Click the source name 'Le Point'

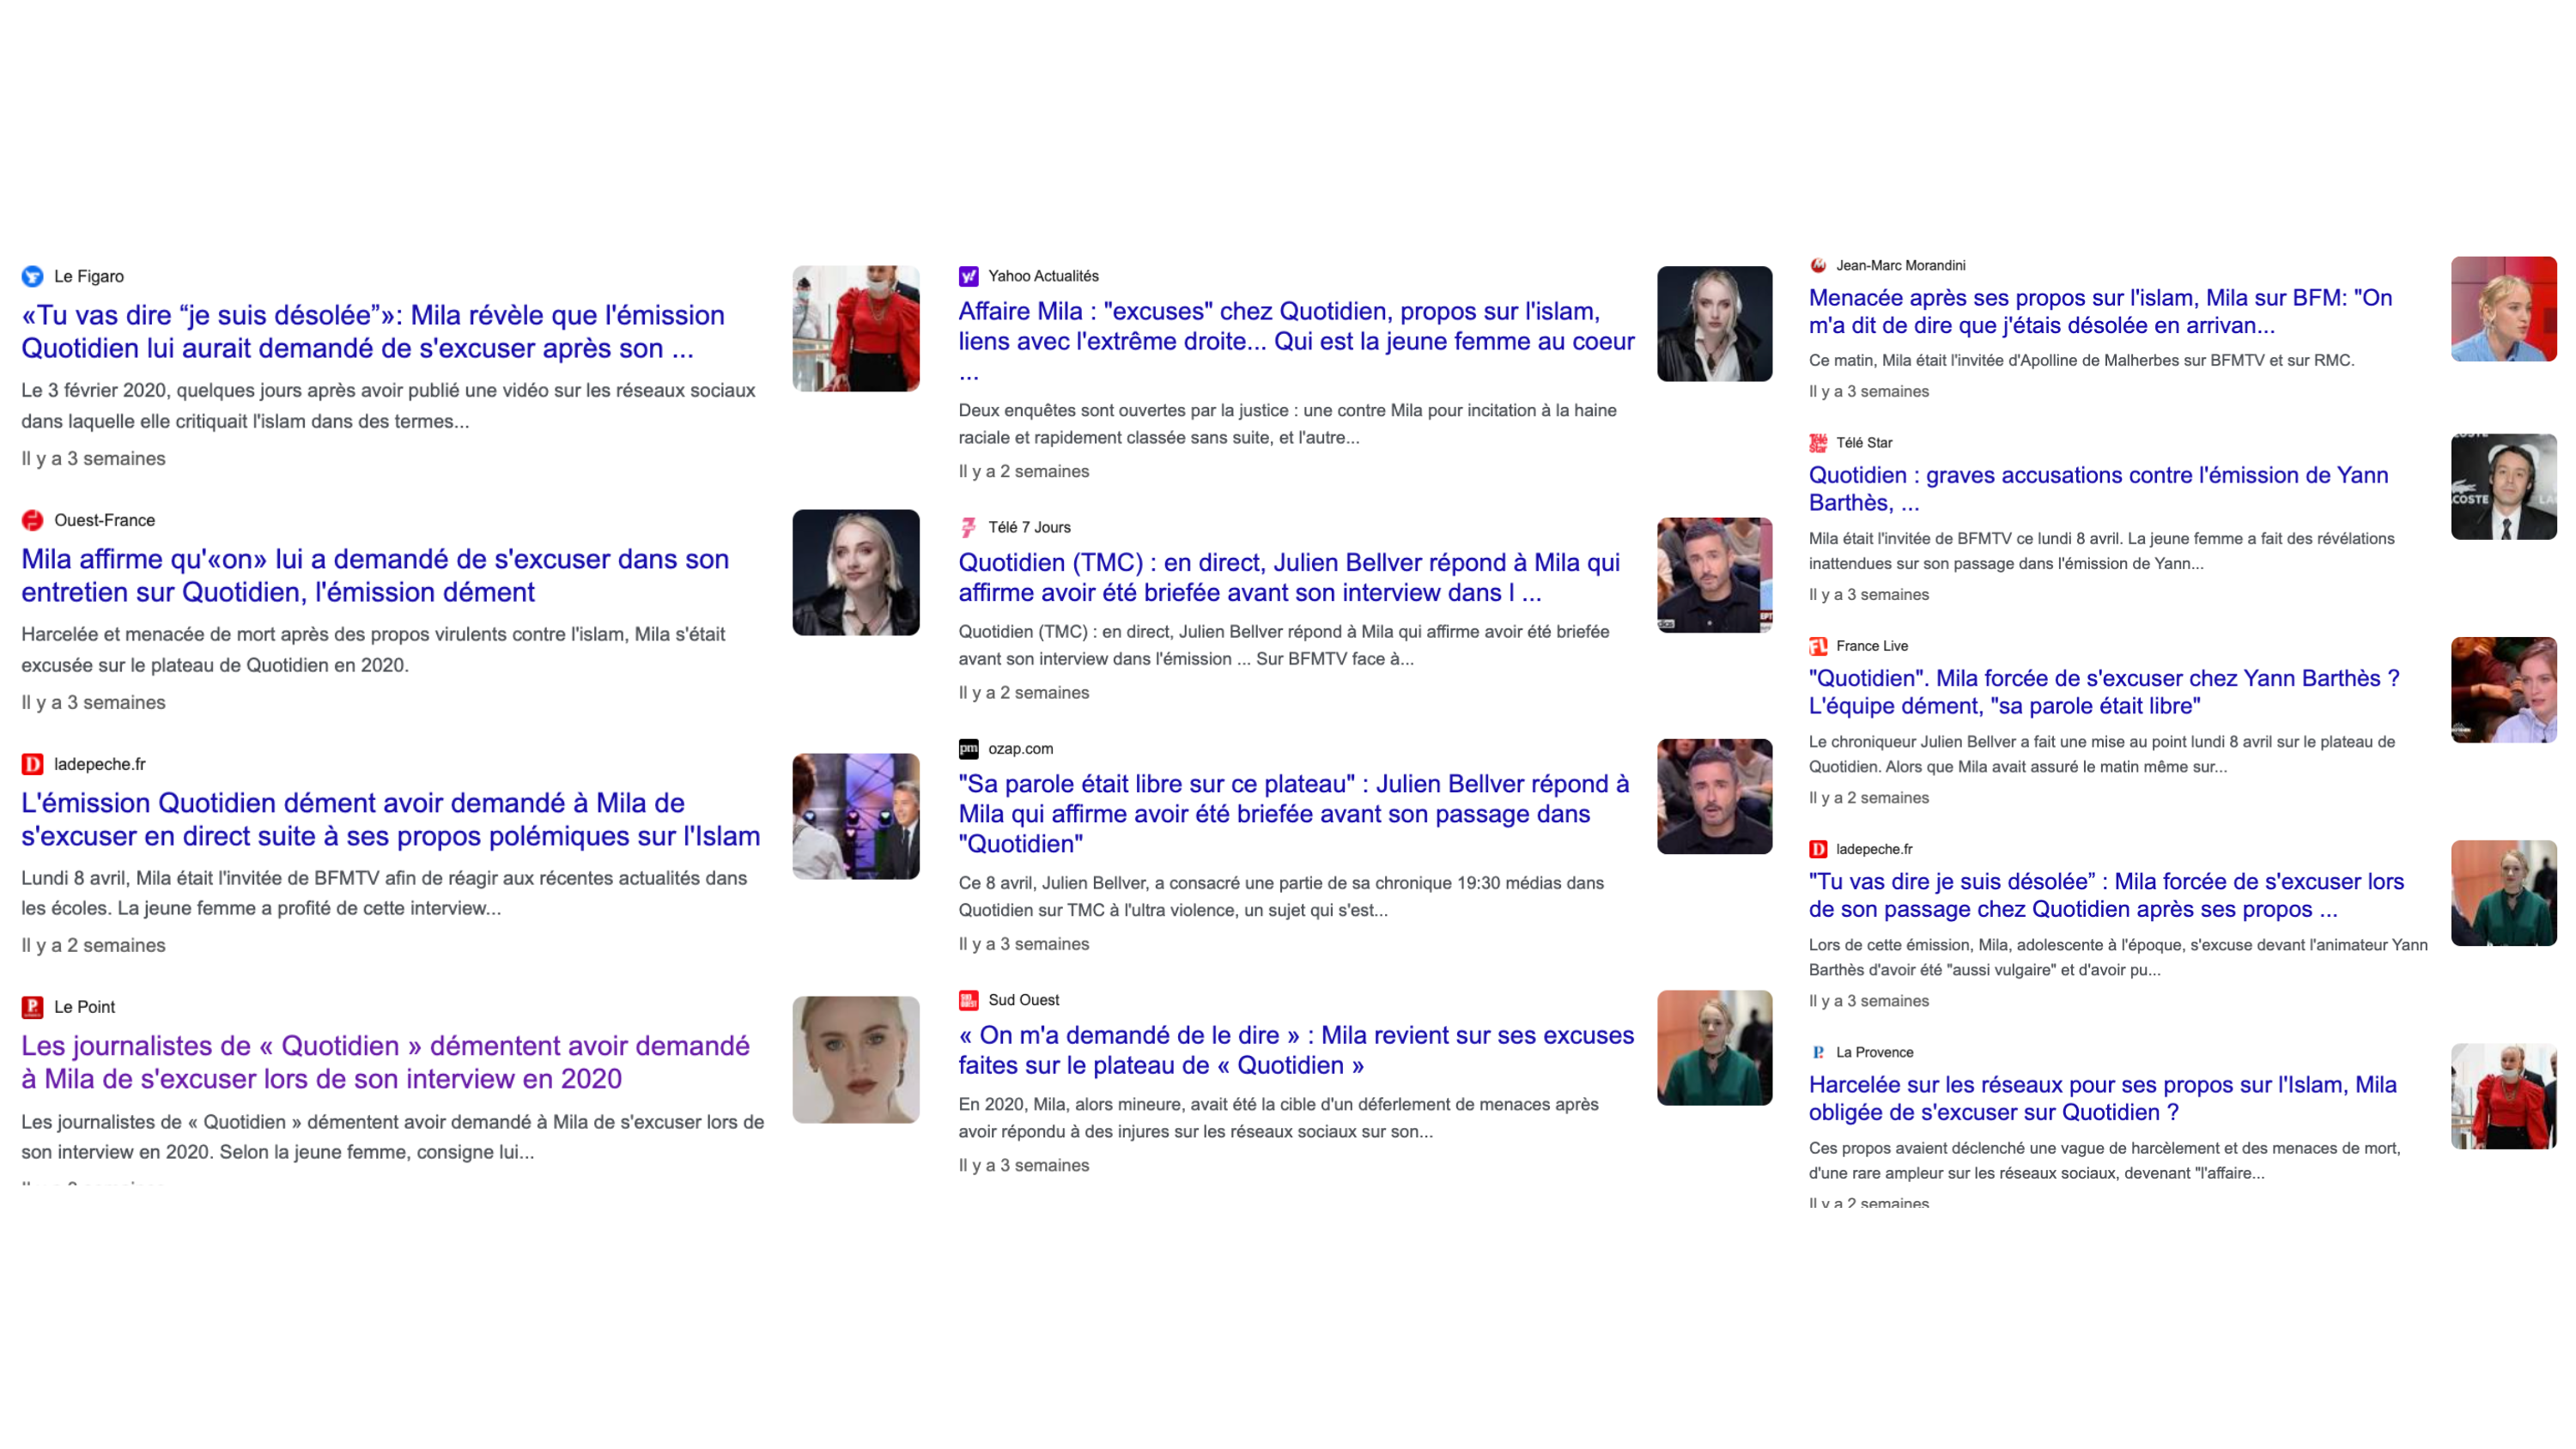85,1007
